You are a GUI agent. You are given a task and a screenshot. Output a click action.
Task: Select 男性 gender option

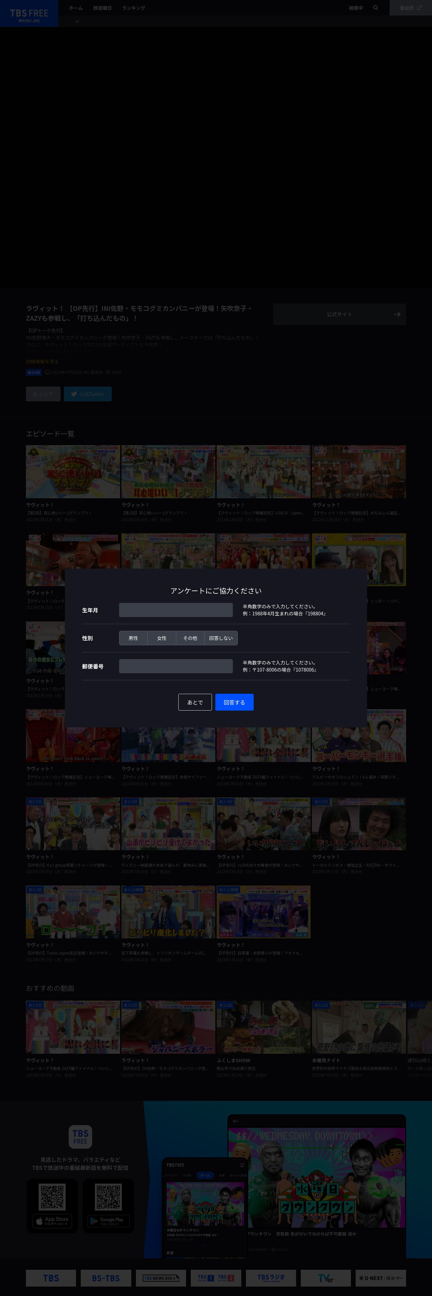tap(133, 638)
